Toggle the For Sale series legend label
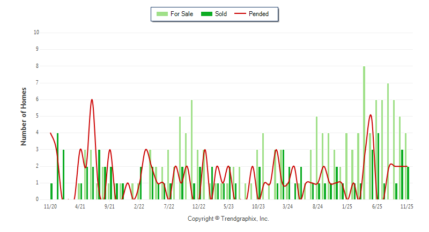The width and height of the screenshot is (429, 232). pos(181,14)
